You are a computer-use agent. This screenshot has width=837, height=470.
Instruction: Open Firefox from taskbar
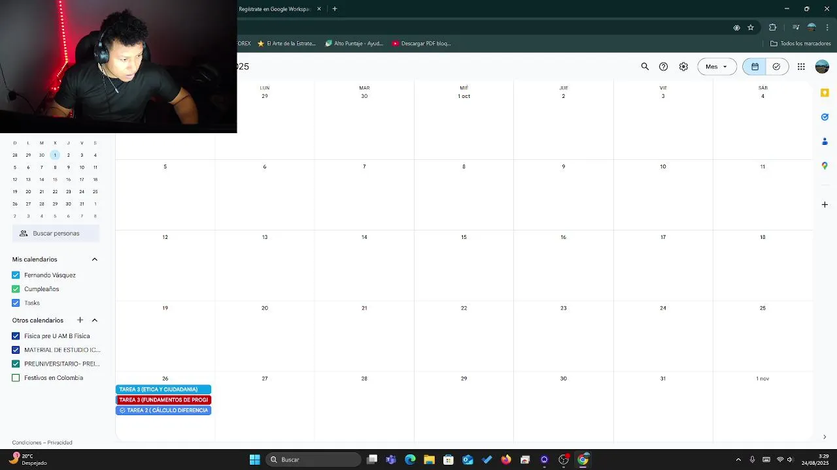coord(506,460)
